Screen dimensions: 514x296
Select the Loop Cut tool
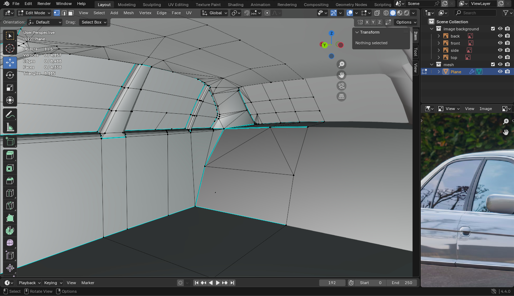tap(10, 193)
